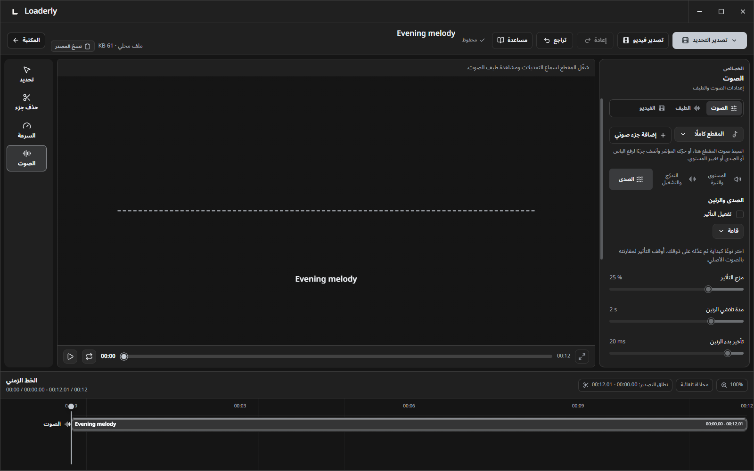Viewport: 754px width, 471px height.
Task: Click the 00:06 ruler mark
Action: tap(409, 406)
